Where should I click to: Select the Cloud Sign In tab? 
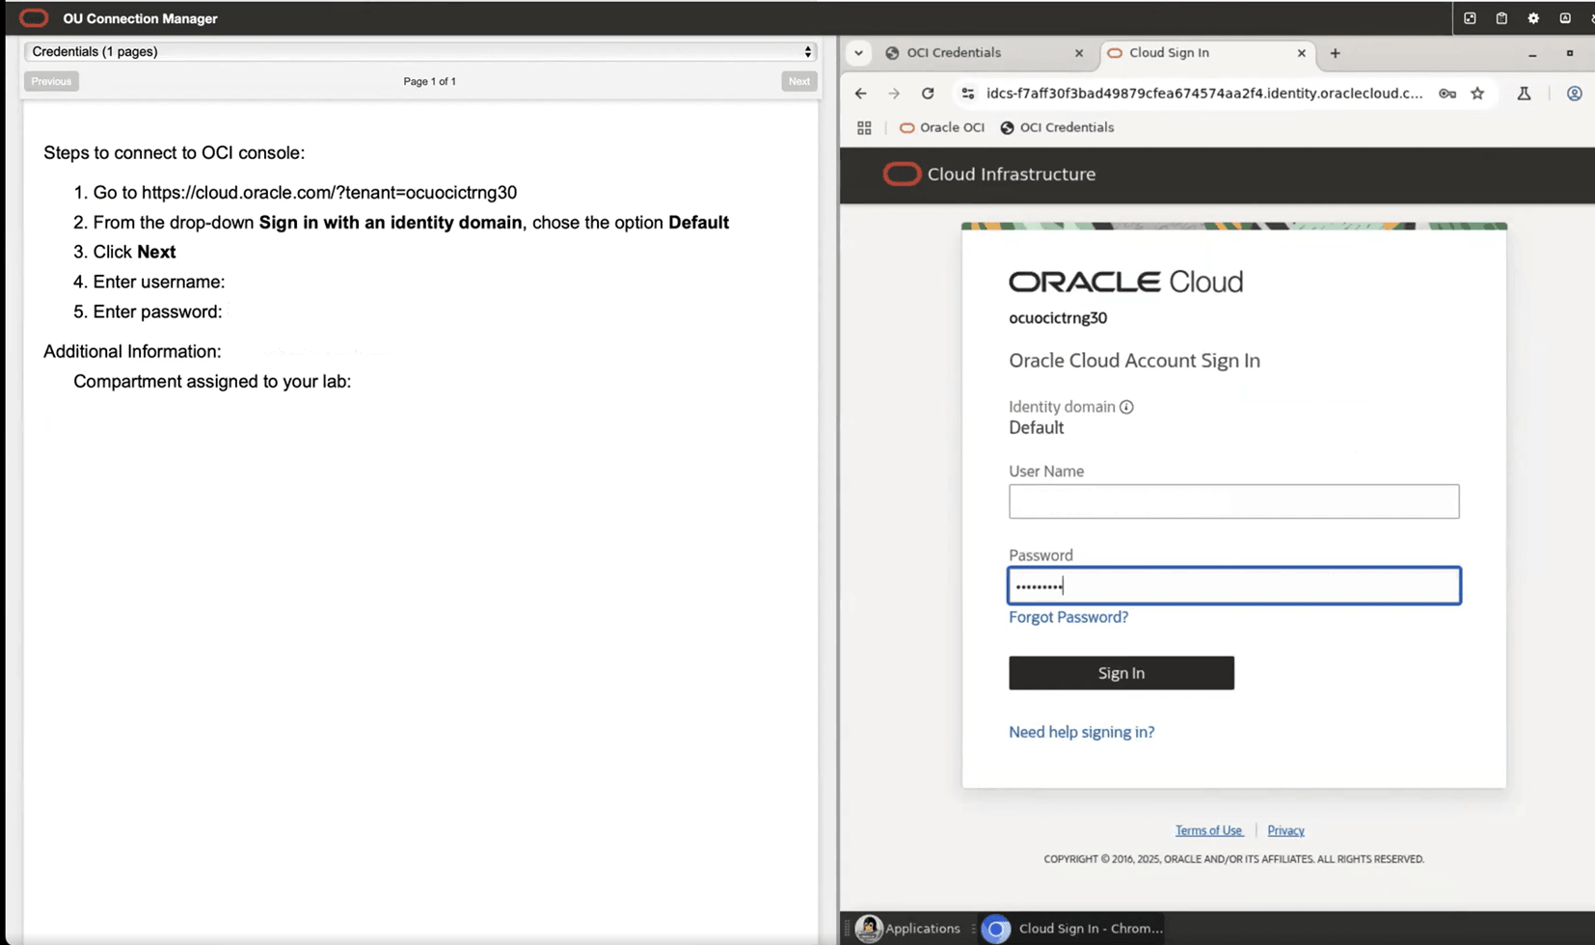pyautogui.click(x=1208, y=53)
